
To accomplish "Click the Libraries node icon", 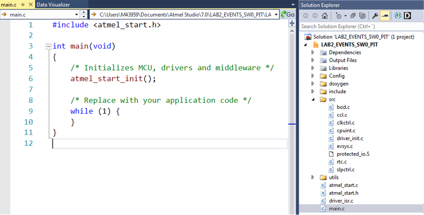I will click(x=323, y=68).
